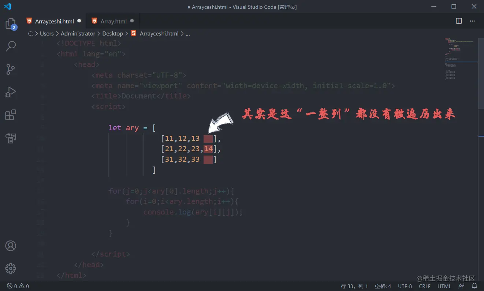Viewport: 484px width, 291px height.
Task: Click the highlighted 14 in the array
Action: tap(208, 149)
